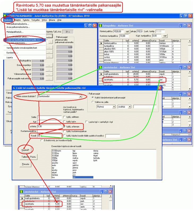Select the Valitse ne, joilla radio button
Screen dimensions: 195x211
pyautogui.click(x=93, y=102)
